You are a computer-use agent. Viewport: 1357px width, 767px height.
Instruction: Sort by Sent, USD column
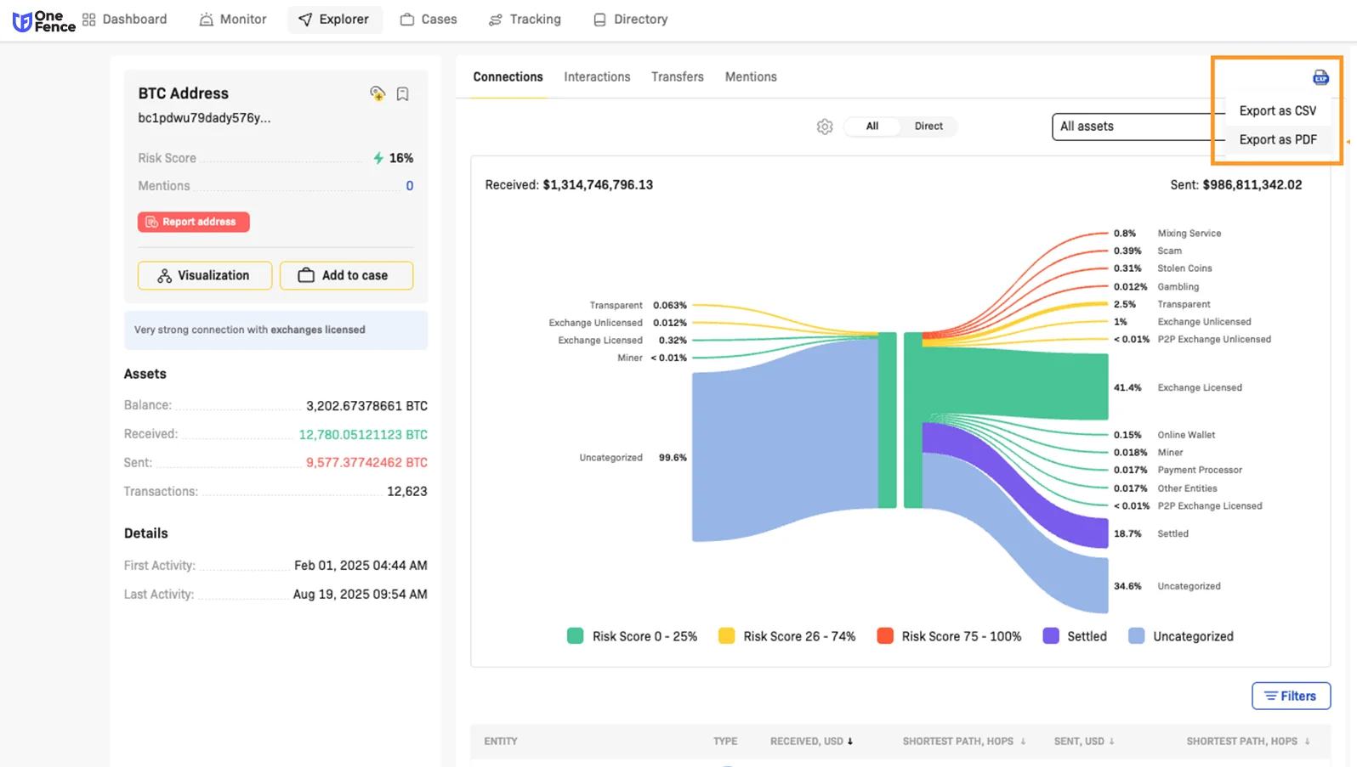(x=1084, y=742)
